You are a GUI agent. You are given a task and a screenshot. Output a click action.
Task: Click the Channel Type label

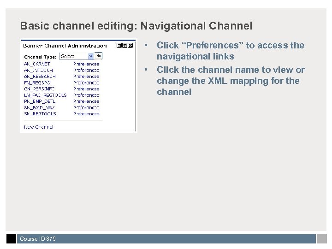[x=40, y=57]
